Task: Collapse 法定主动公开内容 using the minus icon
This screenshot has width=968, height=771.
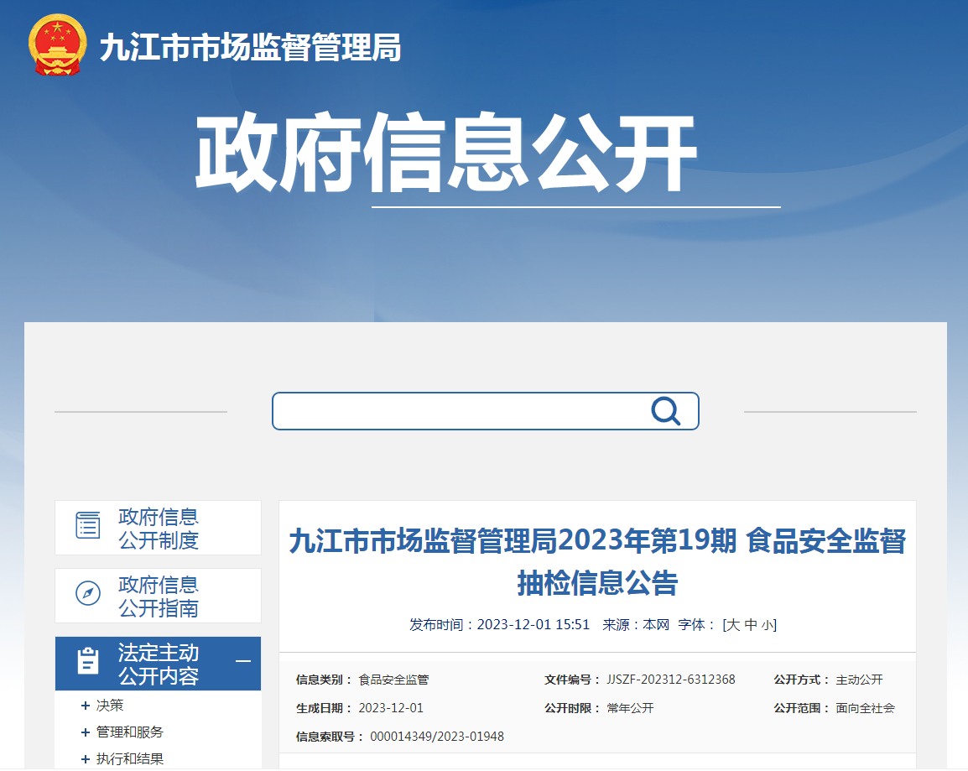Action: coord(243,661)
